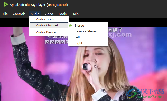Screen dimensions: 167x101
Task: Open the Video menu
Action: [49, 14]
